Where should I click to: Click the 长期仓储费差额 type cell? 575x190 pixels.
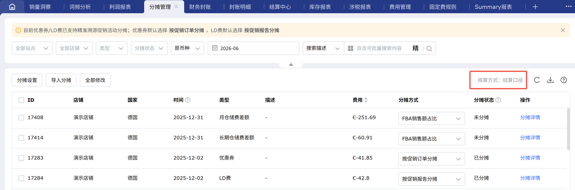tap(237, 138)
